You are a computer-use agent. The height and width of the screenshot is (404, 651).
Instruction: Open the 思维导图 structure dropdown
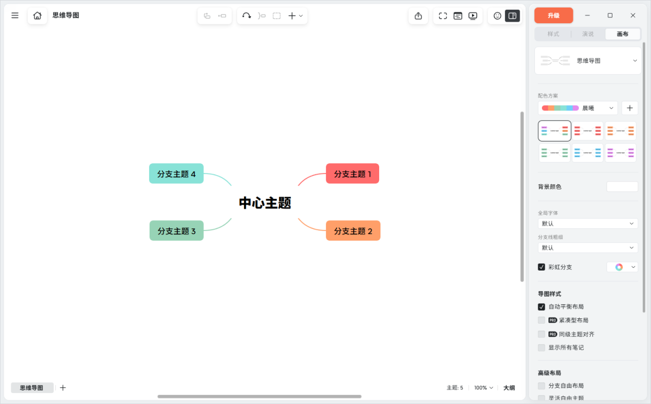click(588, 61)
